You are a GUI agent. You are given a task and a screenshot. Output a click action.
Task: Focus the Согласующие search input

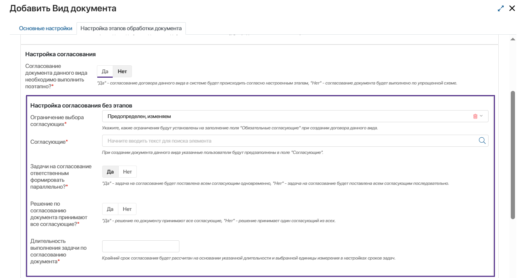286,141
